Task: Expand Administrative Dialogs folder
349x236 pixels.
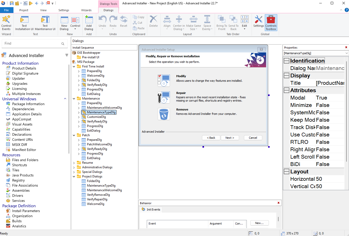Action: point(74,167)
